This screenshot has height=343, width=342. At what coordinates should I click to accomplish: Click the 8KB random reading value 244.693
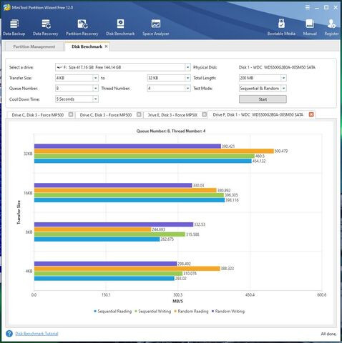[x=158, y=229]
